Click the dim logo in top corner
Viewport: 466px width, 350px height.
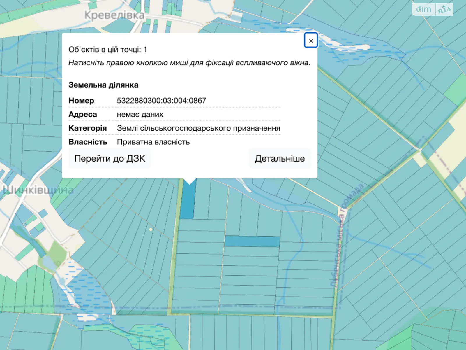coord(423,9)
